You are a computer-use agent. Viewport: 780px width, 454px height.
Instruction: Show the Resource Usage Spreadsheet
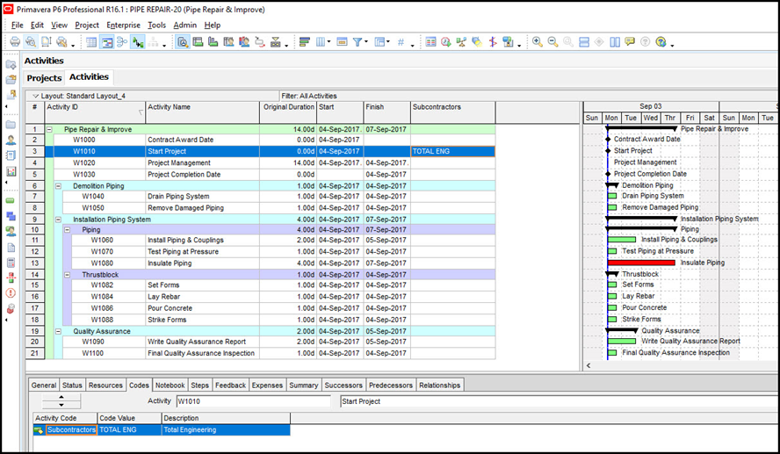point(229,42)
